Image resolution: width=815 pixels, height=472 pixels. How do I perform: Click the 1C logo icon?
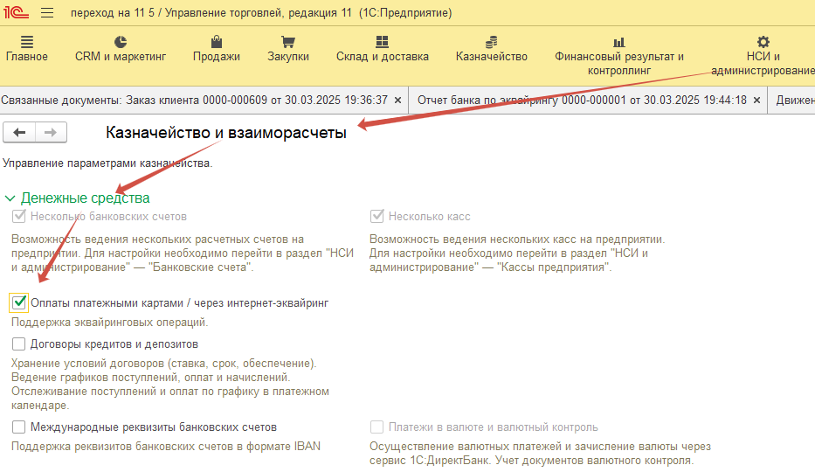16,12
